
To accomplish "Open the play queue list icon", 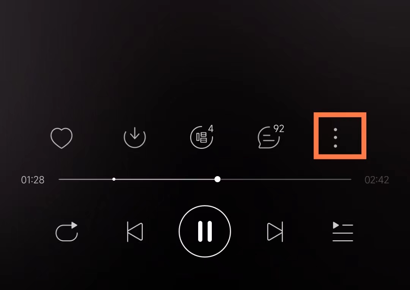I will pyautogui.click(x=343, y=232).
